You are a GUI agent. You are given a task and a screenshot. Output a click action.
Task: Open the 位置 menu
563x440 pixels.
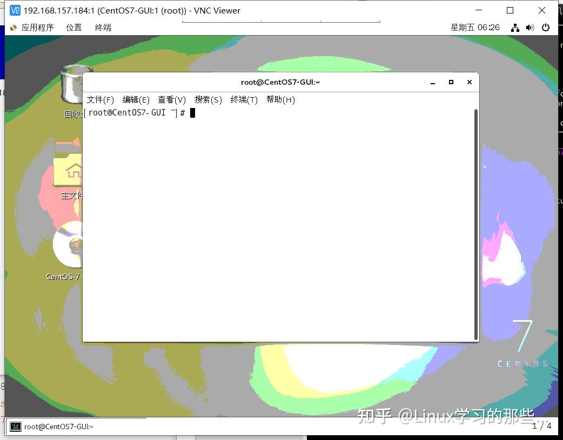pyautogui.click(x=73, y=28)
